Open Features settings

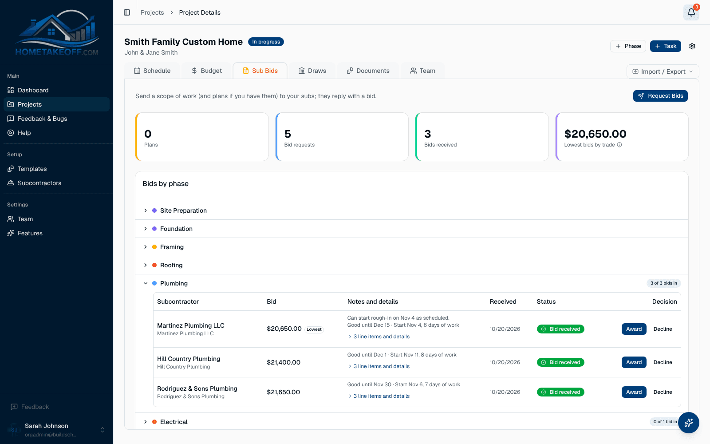coord(57,233)
